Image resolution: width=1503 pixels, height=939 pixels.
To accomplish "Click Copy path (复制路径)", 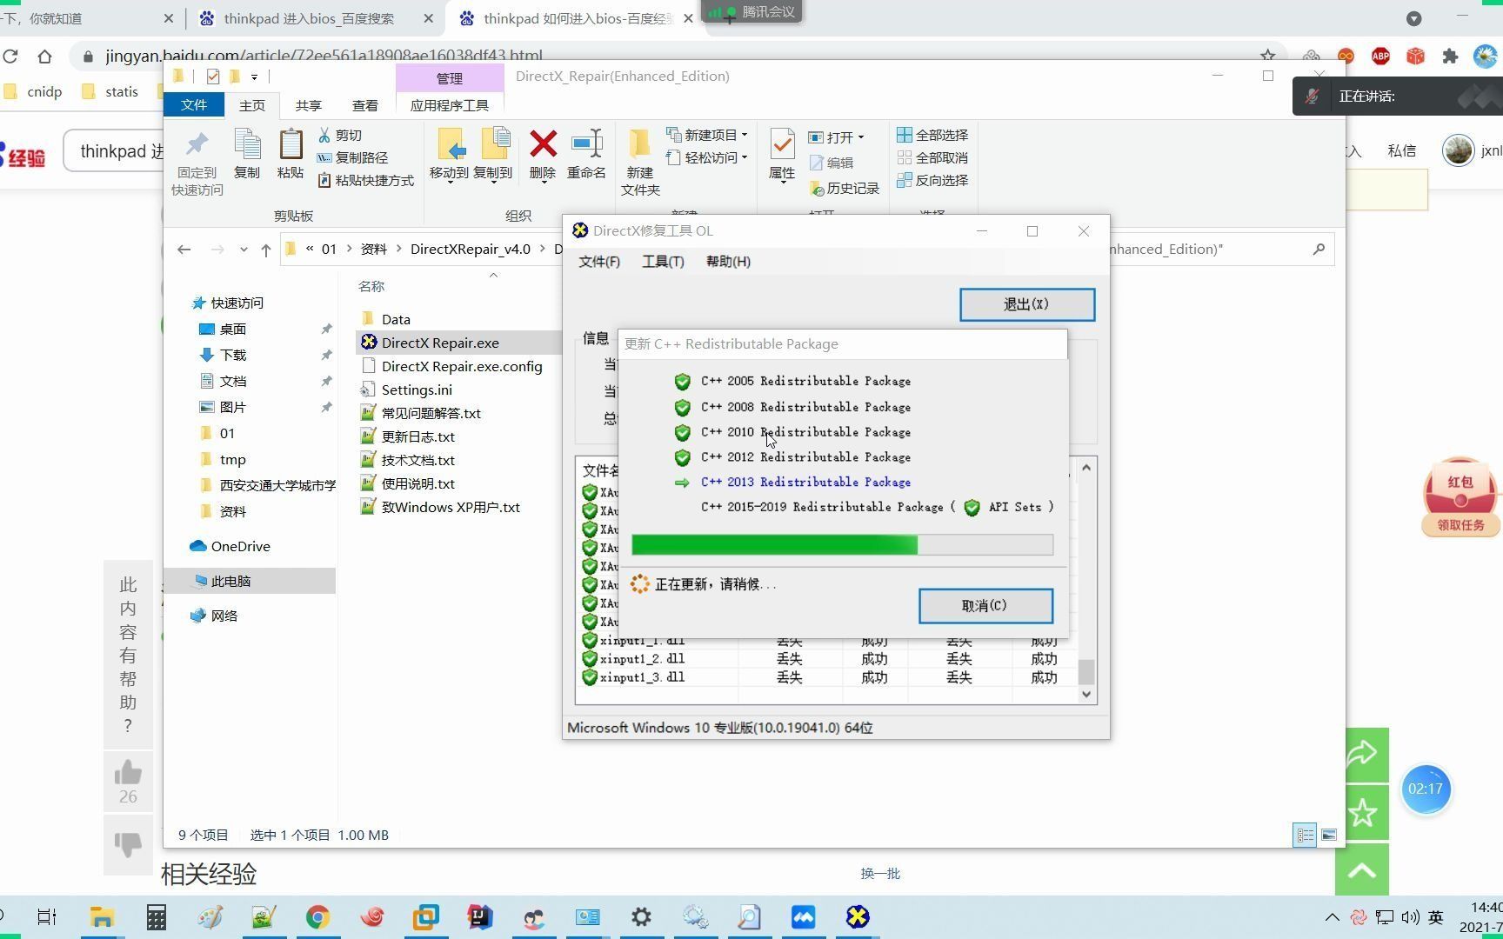I will pyautogui.click(x=352, y=157).
